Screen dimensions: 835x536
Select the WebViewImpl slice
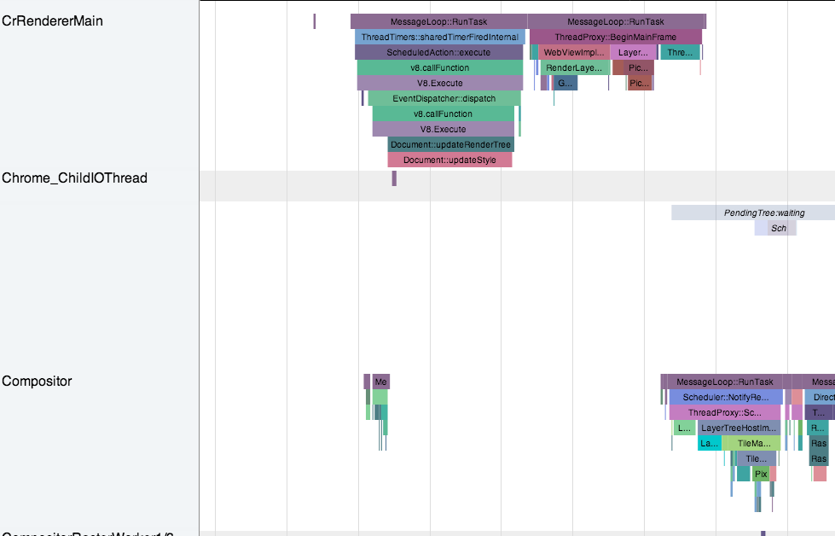pos(573,53)
